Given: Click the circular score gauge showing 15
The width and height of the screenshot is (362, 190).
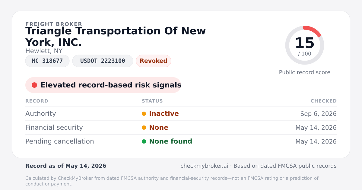Looking at the screenshot, I should (305, 45).
